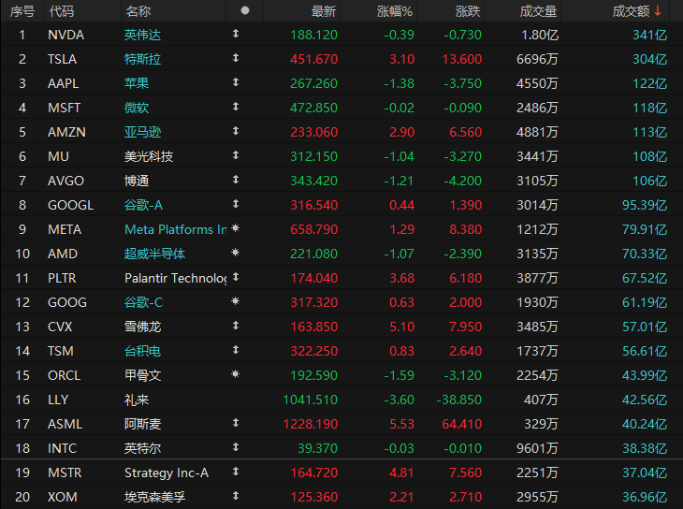The width and height of the screenshot is (683, 509).
Task: Click the arrow marker icon in XOM row
Action: 236,496
